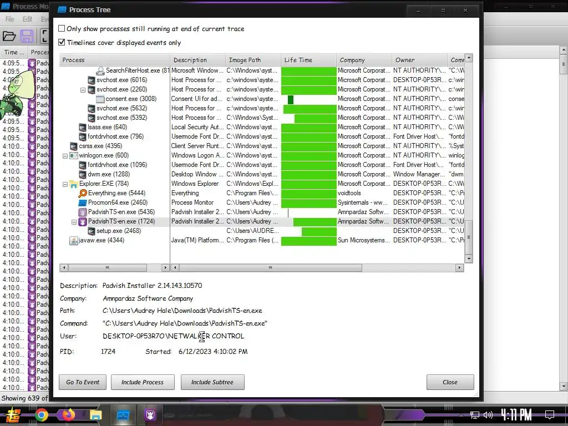Open Chrome from the taskbar

pos(41,415)
